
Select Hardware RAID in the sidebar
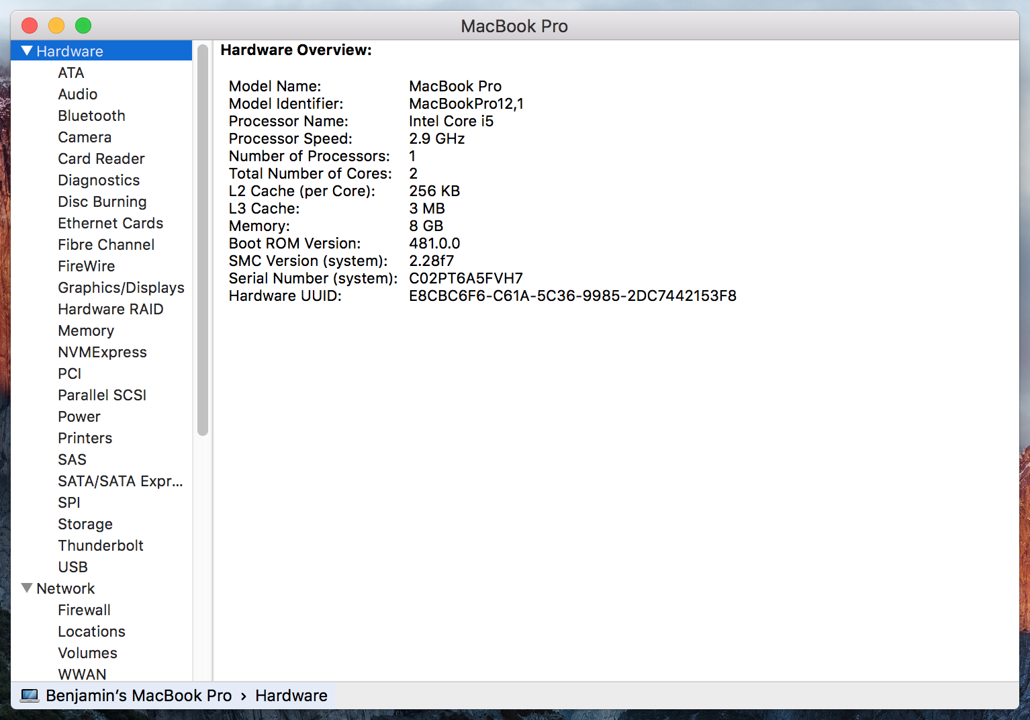pos(111,309)
